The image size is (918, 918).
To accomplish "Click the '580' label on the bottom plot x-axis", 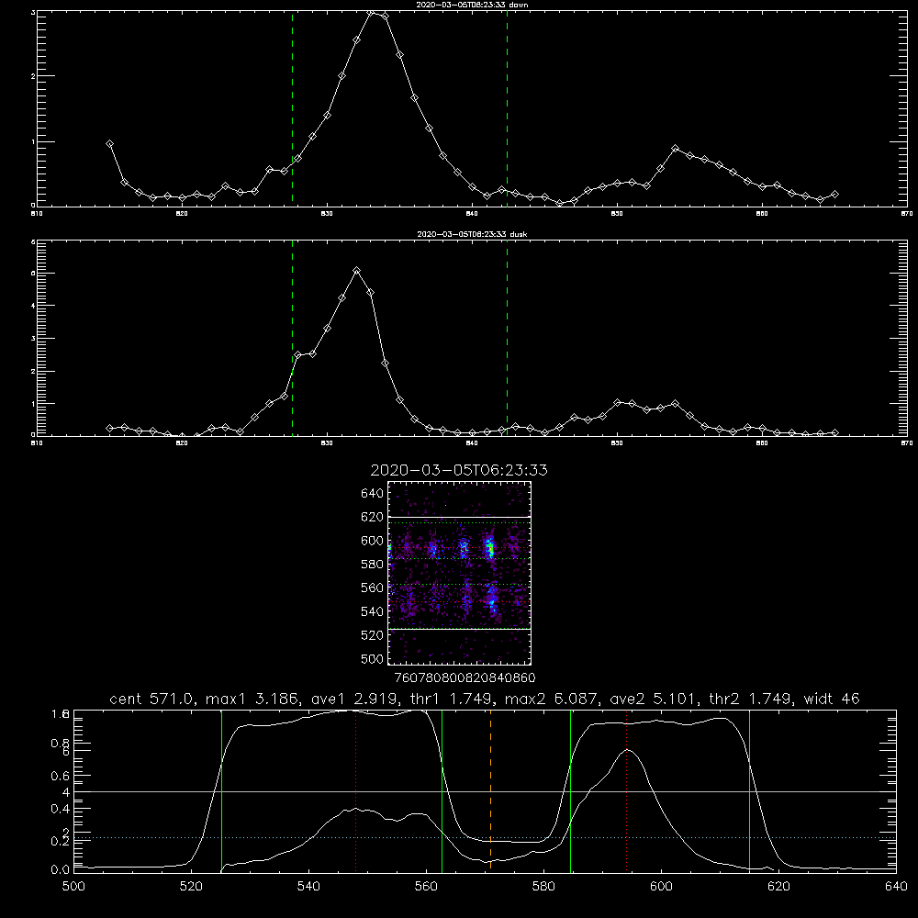I will point(543,887).
